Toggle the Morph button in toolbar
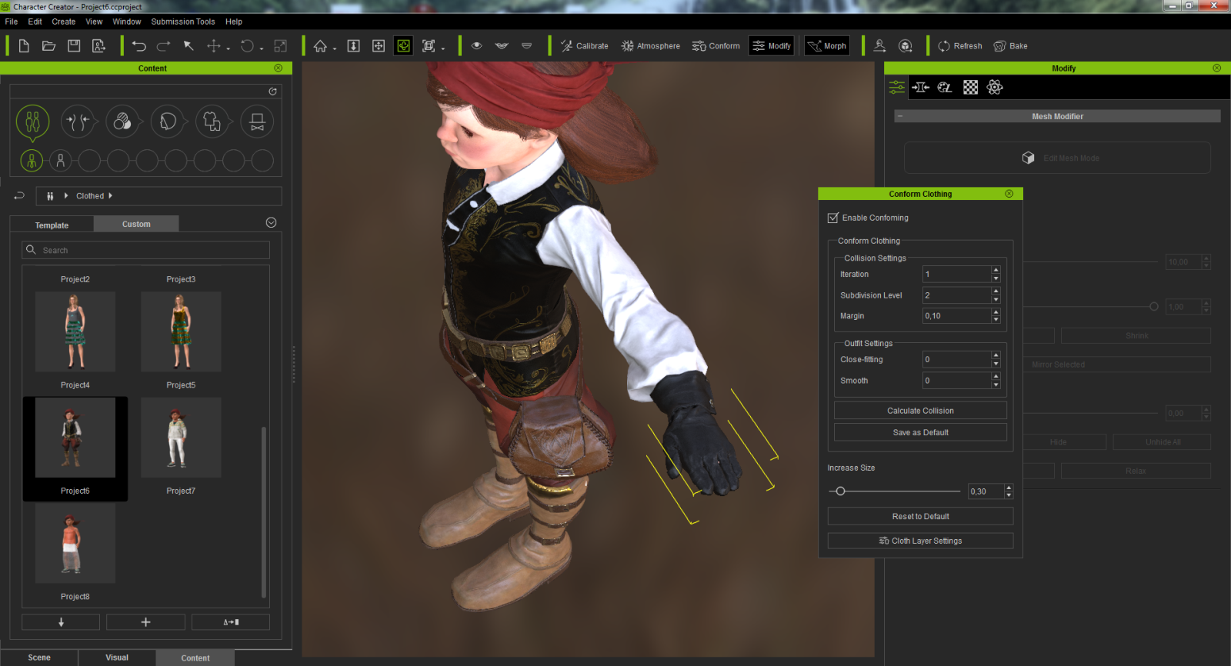 [826, 46]
